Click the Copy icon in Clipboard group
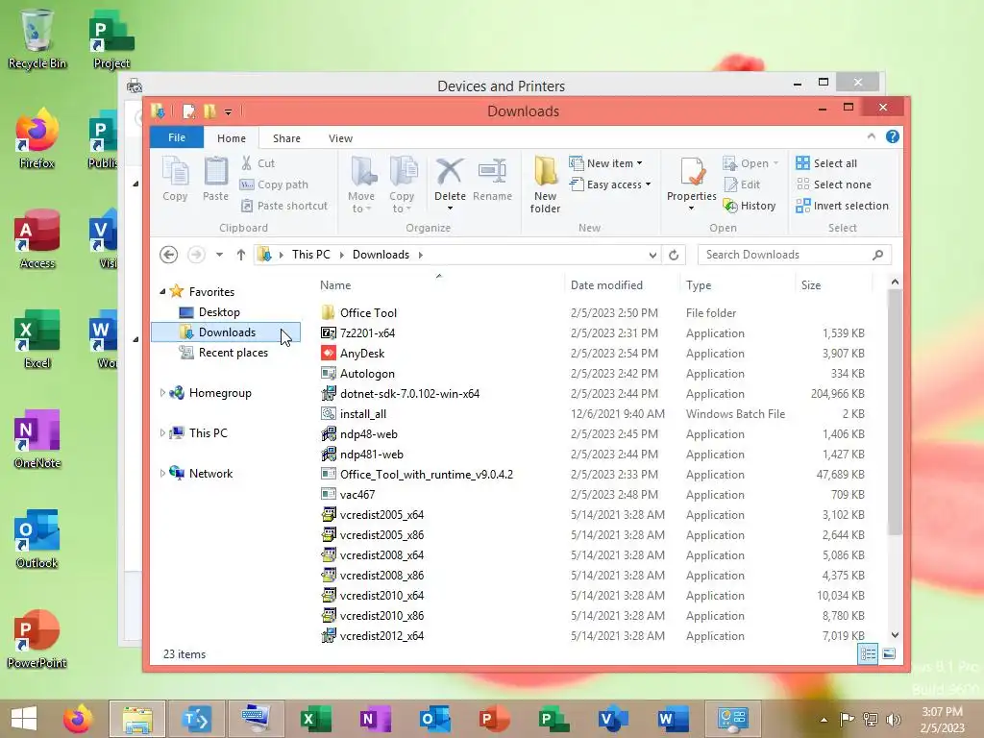984x738 pixels. pyautogui.click(x=175, y=178)
